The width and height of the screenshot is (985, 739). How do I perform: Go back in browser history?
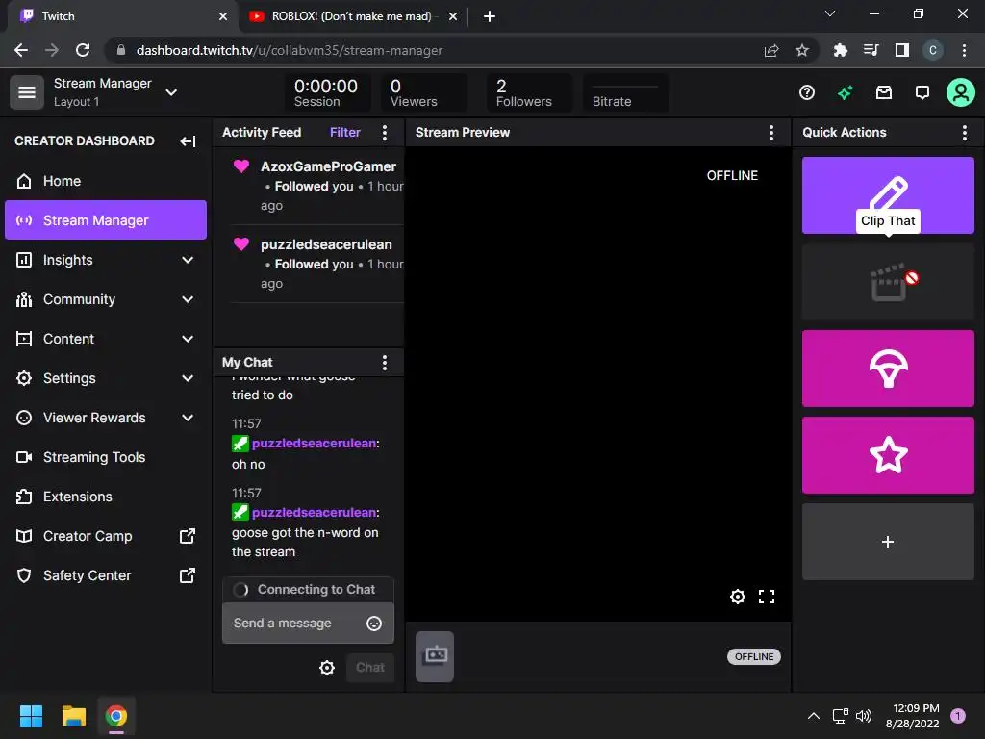[x=21, y=50]
